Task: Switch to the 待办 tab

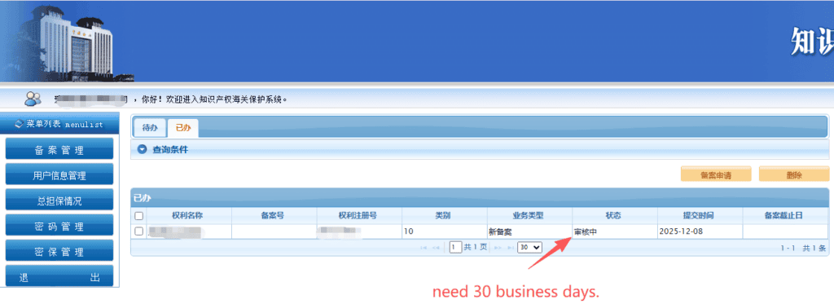Action: tap(150, 128)
